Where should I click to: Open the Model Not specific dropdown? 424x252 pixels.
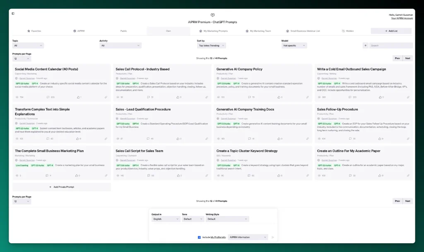(294, 46)
